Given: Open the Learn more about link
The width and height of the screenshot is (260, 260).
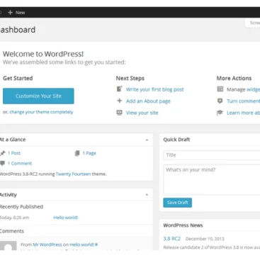Looking at the screenshot, I should pyautogui.click(x=244, y=113).
